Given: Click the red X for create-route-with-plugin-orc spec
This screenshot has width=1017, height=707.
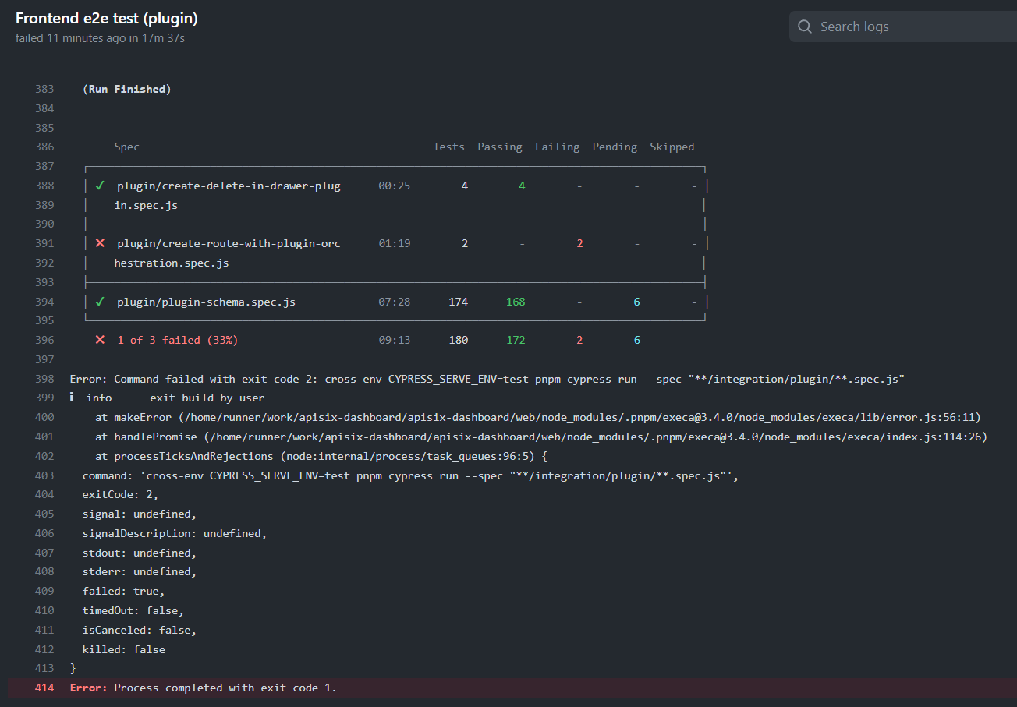Looking at the screenshot, I should coord(100,243).
